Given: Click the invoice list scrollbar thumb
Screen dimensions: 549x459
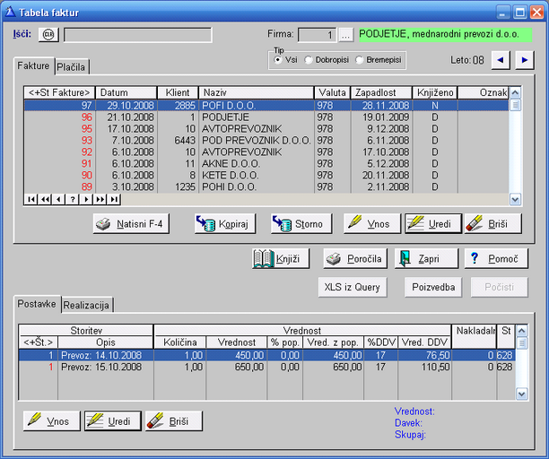Looking at the screenshot, I should click(515, 105).
